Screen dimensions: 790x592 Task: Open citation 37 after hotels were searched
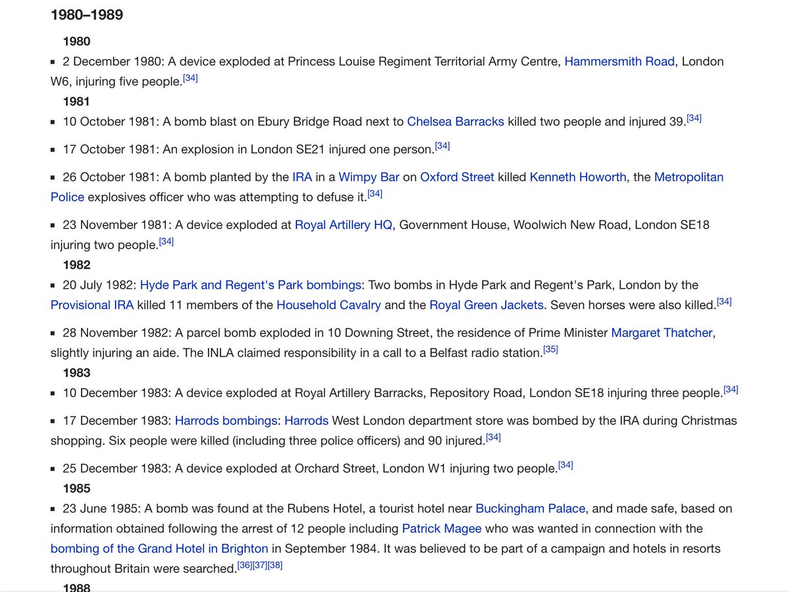tap(259, 564)
